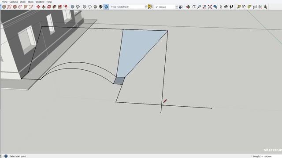Select the Pan tool
This screenshot has height=158, width=282.
(194, 7)
